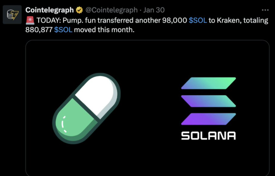
Task: Click the word TODAY in the tweet
Action: pos(48,21)
